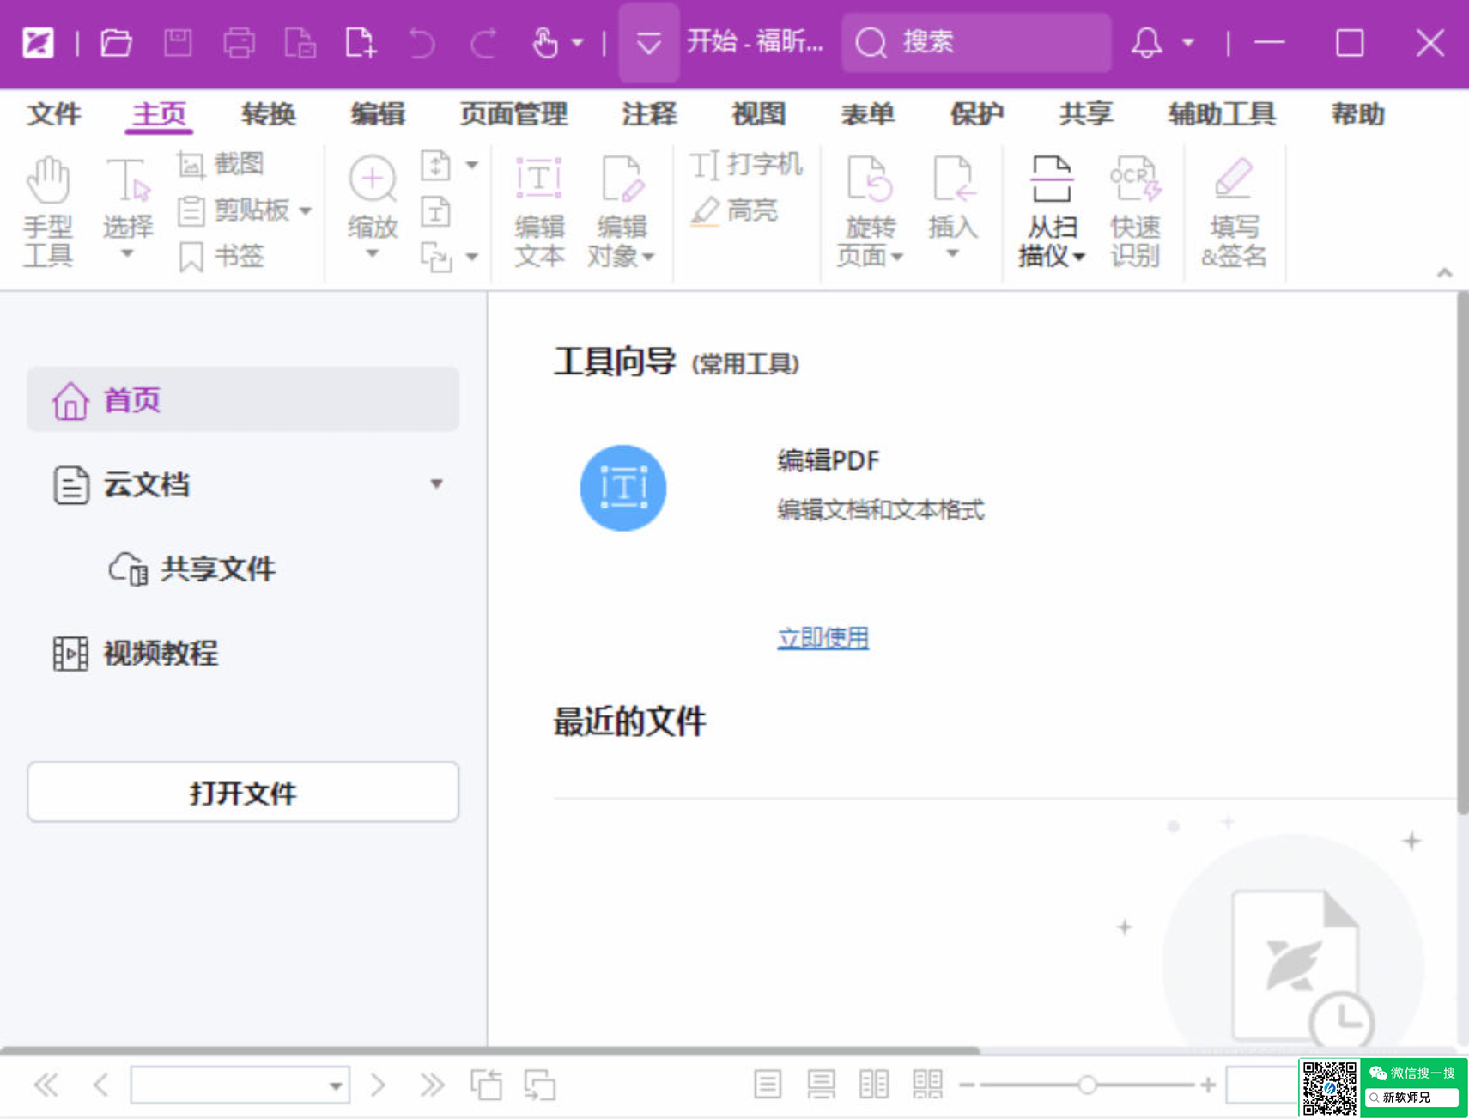The image size is (1469, 1119).
Task: Select the Typewriter (打字机) tool
Action: pyautogui.click(x=745, y=164)
